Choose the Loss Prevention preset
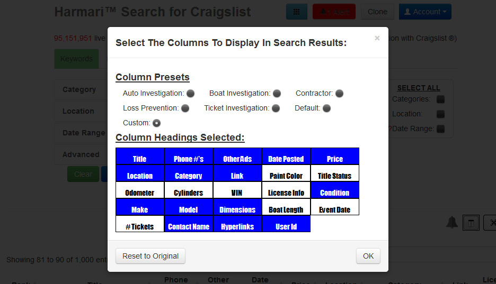The height and width of the screenshot is (284, 496). pos(185,108)
